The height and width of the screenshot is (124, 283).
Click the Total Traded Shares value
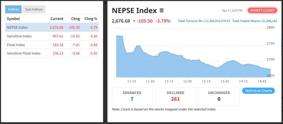click(x=269, y=21)
